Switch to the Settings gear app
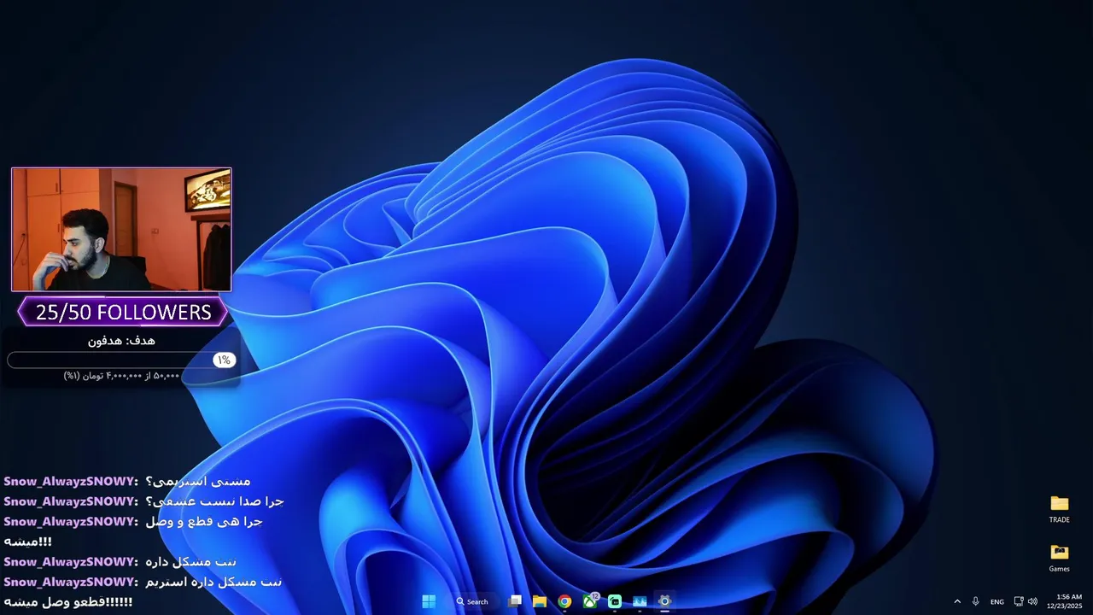The height and width of the screenshot is (615, 1093). (664, 601)
